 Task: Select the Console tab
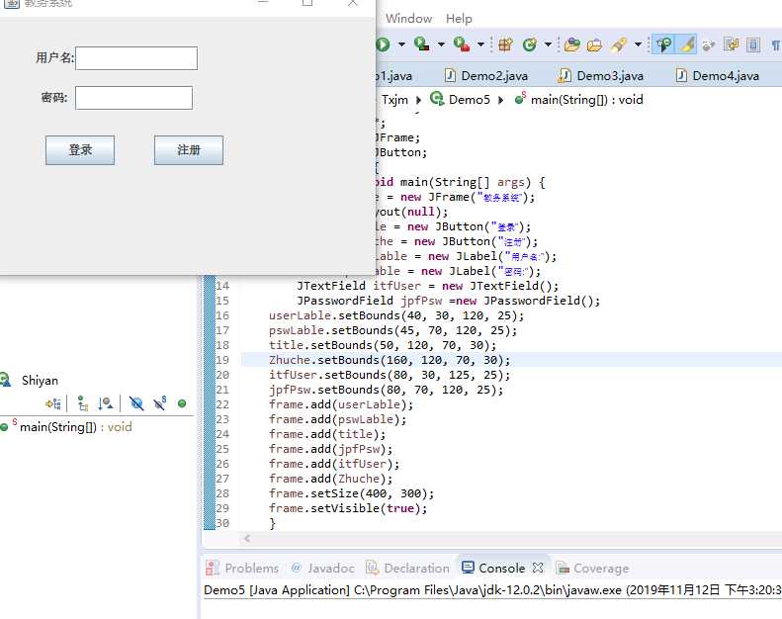tap(493, 569)
